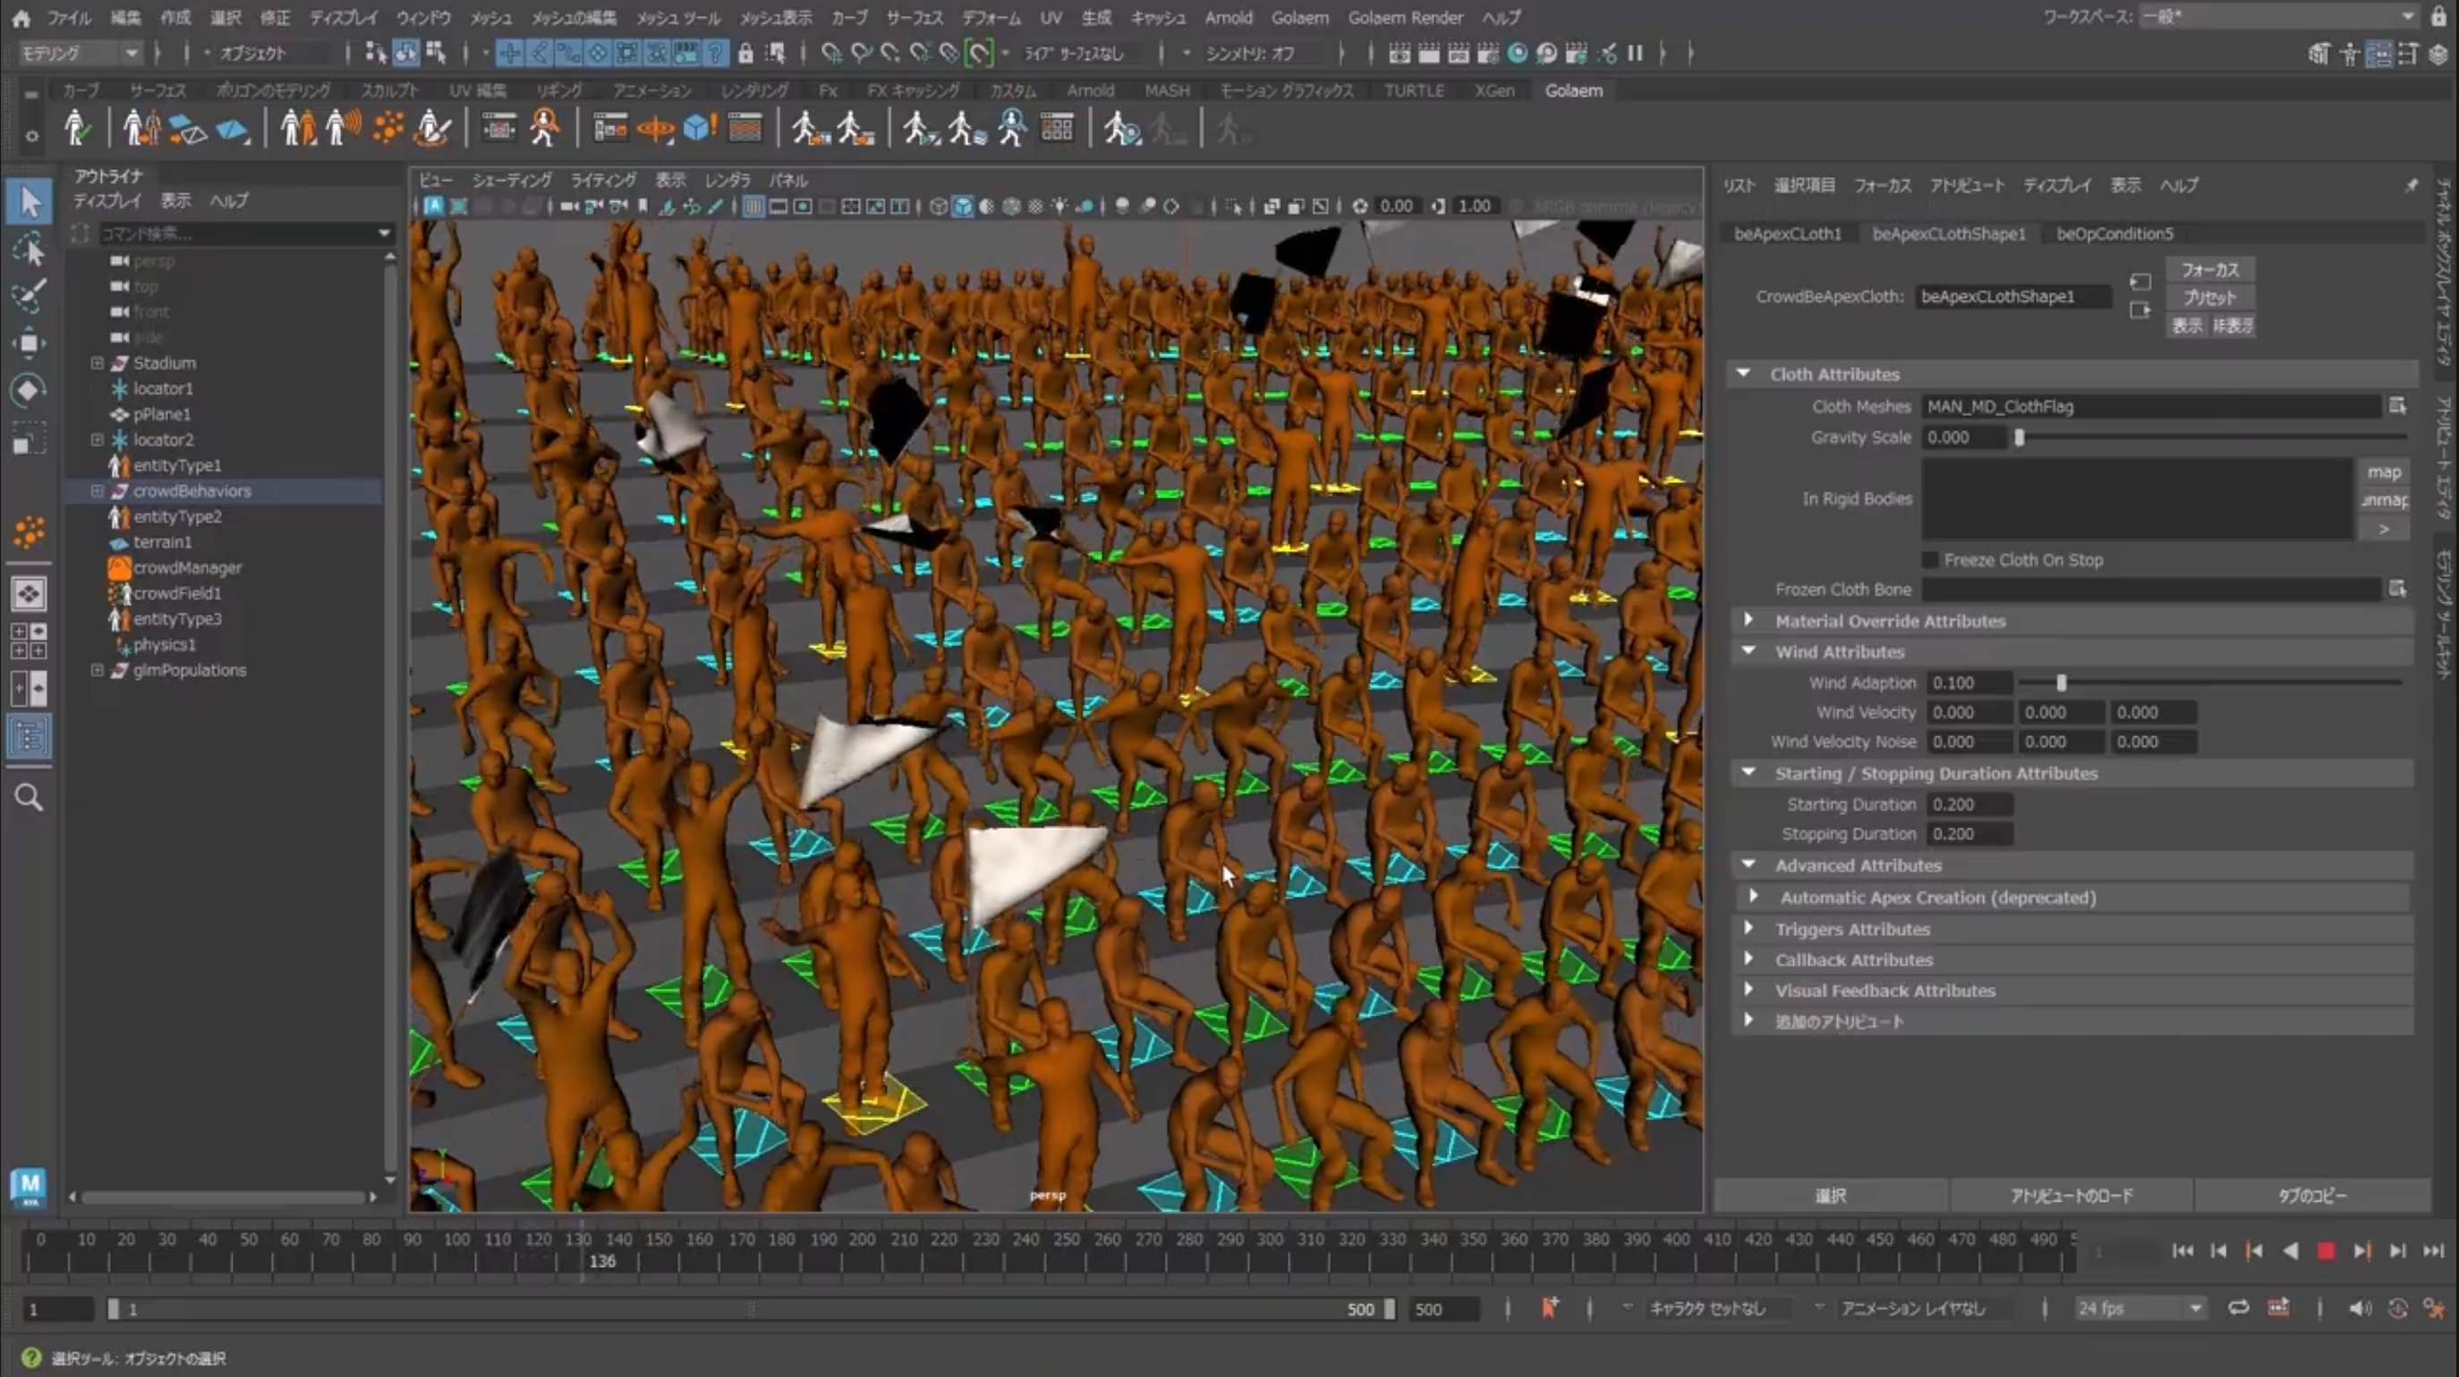Click the first Golaem shelf character icon
Image resolution: width=2459 pixels, height=1377 pixels.
(76, 127)
